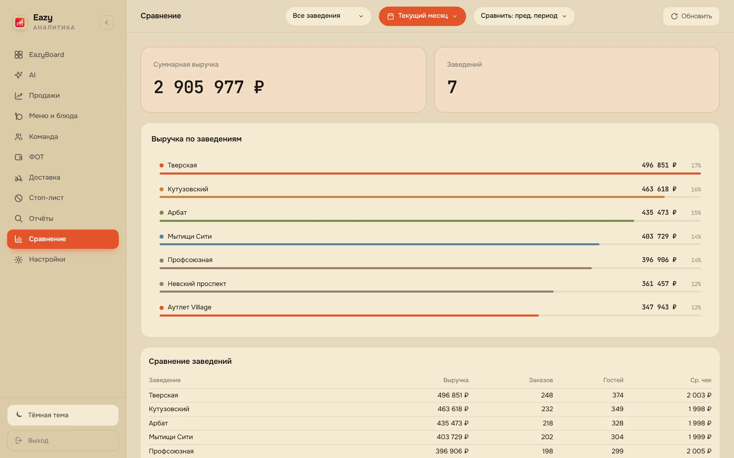This screenshot has height=458, width=734.
Task: Click Профсоюзная in the comparison table
Action: click(171, 451)
